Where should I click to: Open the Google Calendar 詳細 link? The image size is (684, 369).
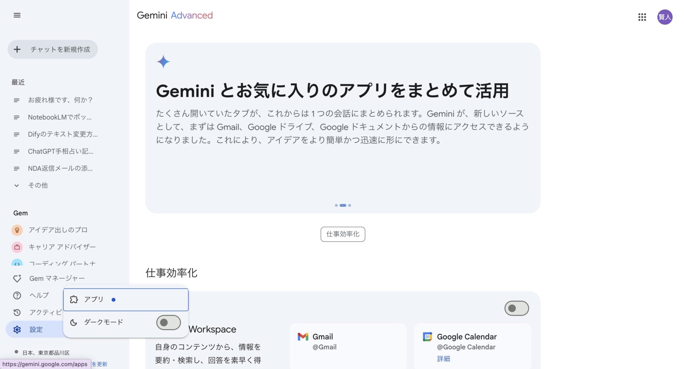[x=444, y=359]
